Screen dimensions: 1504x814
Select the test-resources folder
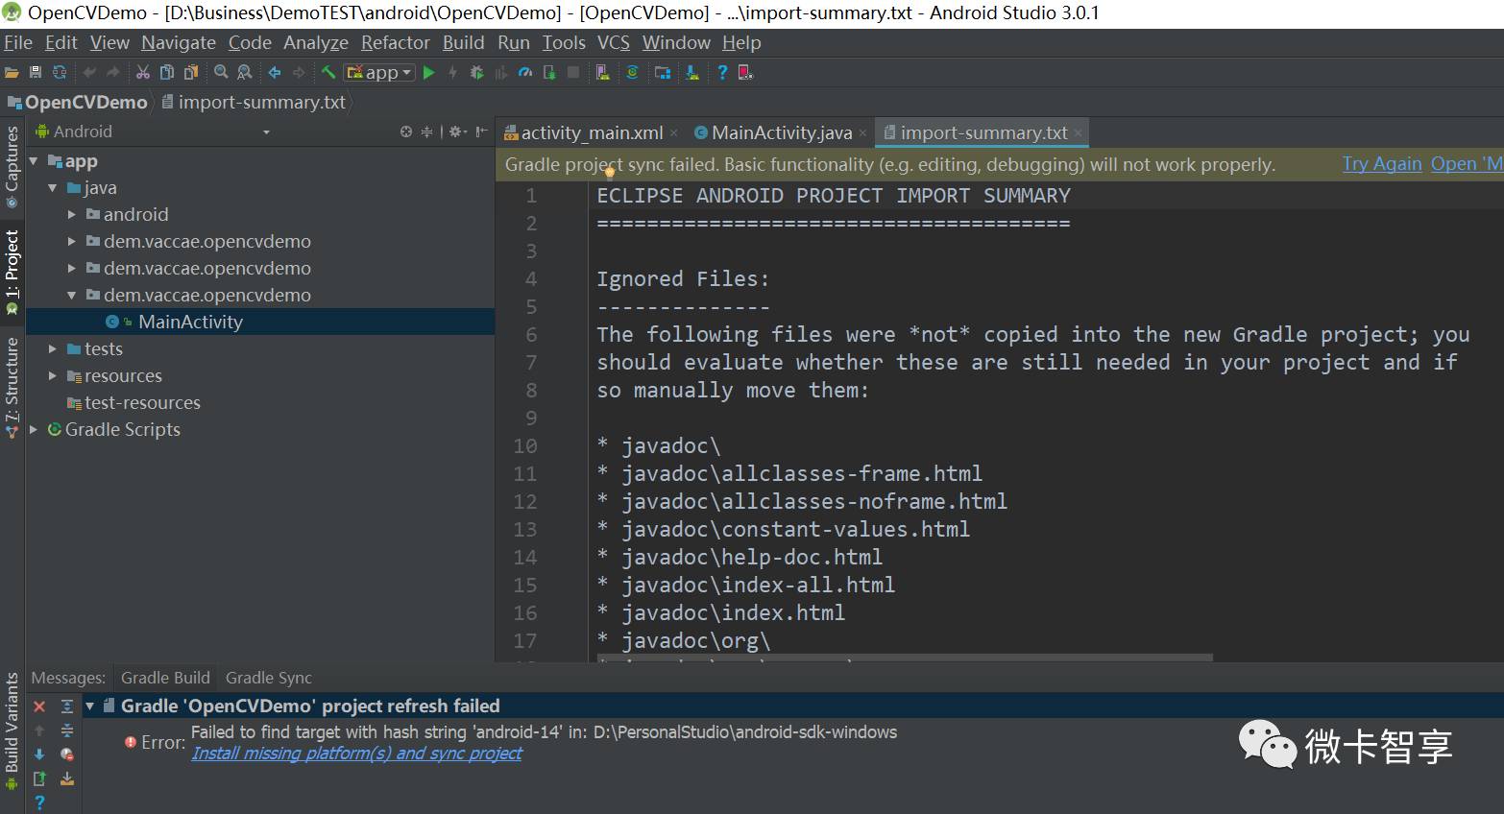(133, 402)
